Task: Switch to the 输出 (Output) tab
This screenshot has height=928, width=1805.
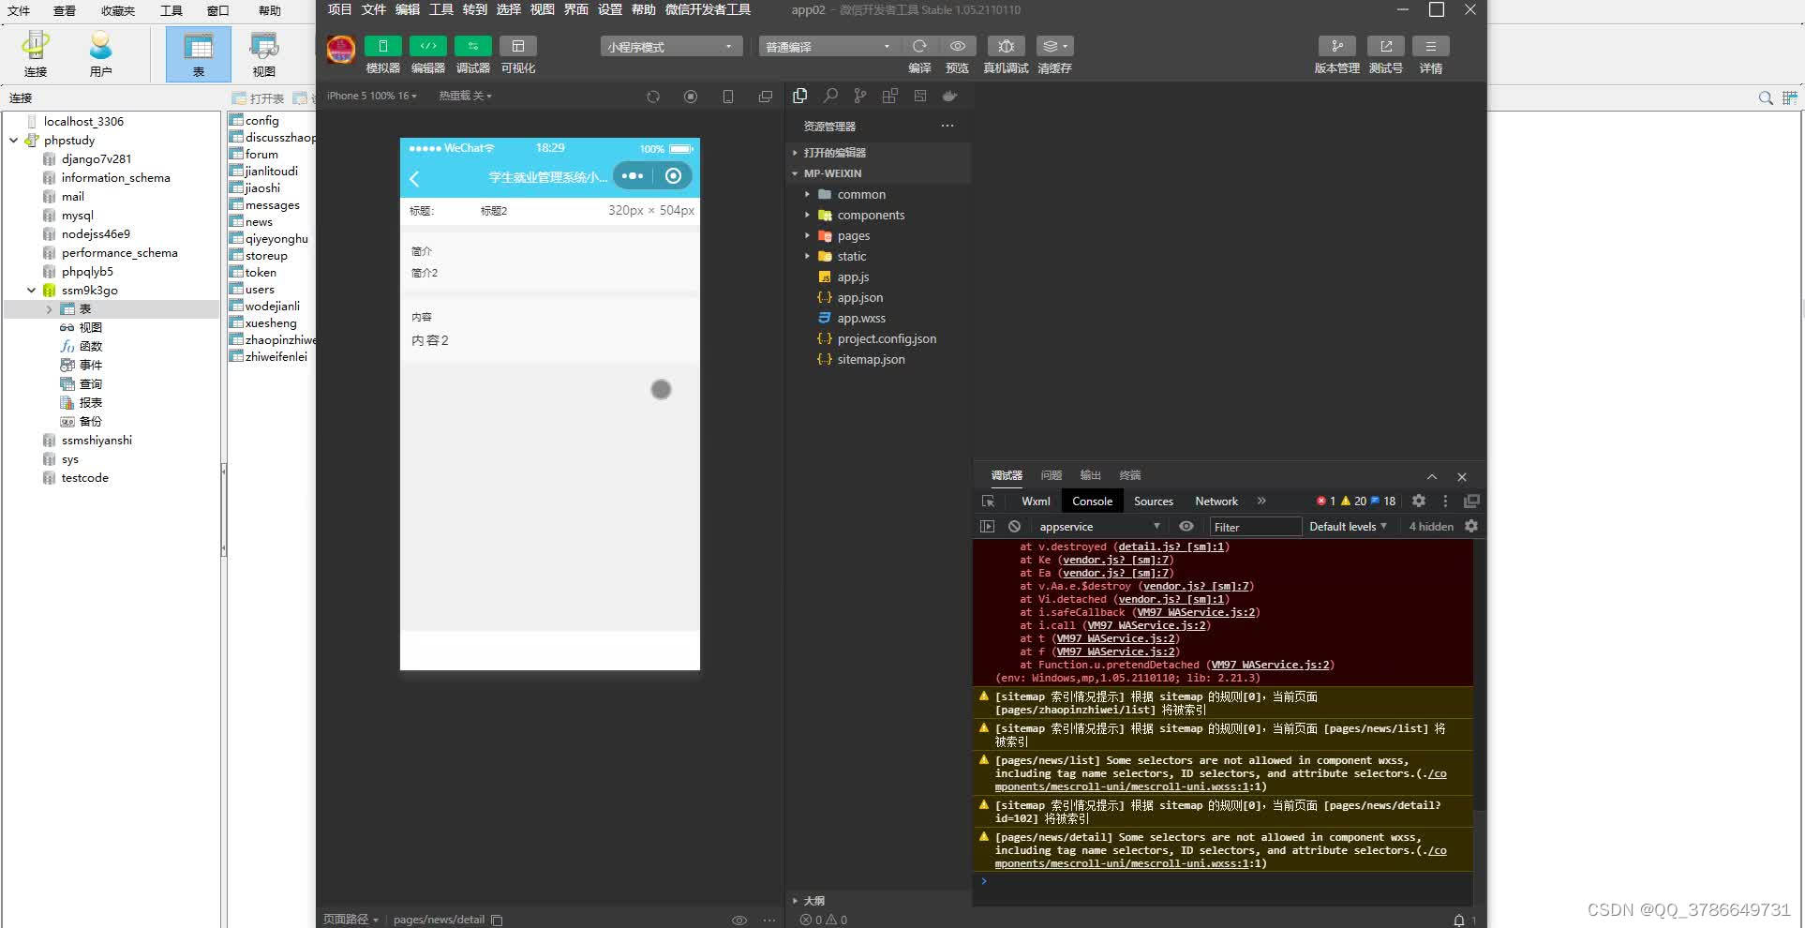Action: [1090, 475]
